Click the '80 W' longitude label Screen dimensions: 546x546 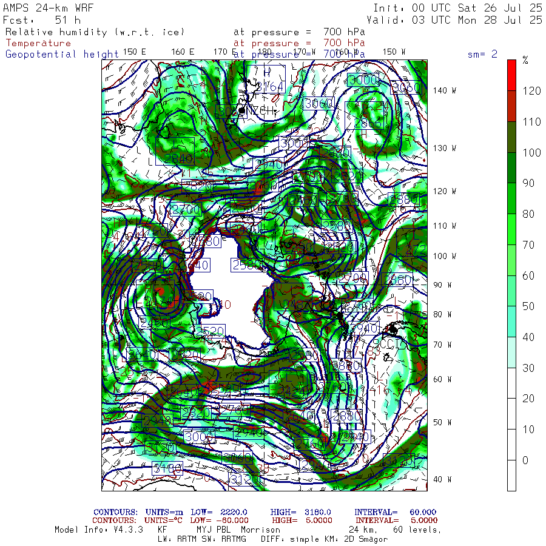(x=442, y=314)
